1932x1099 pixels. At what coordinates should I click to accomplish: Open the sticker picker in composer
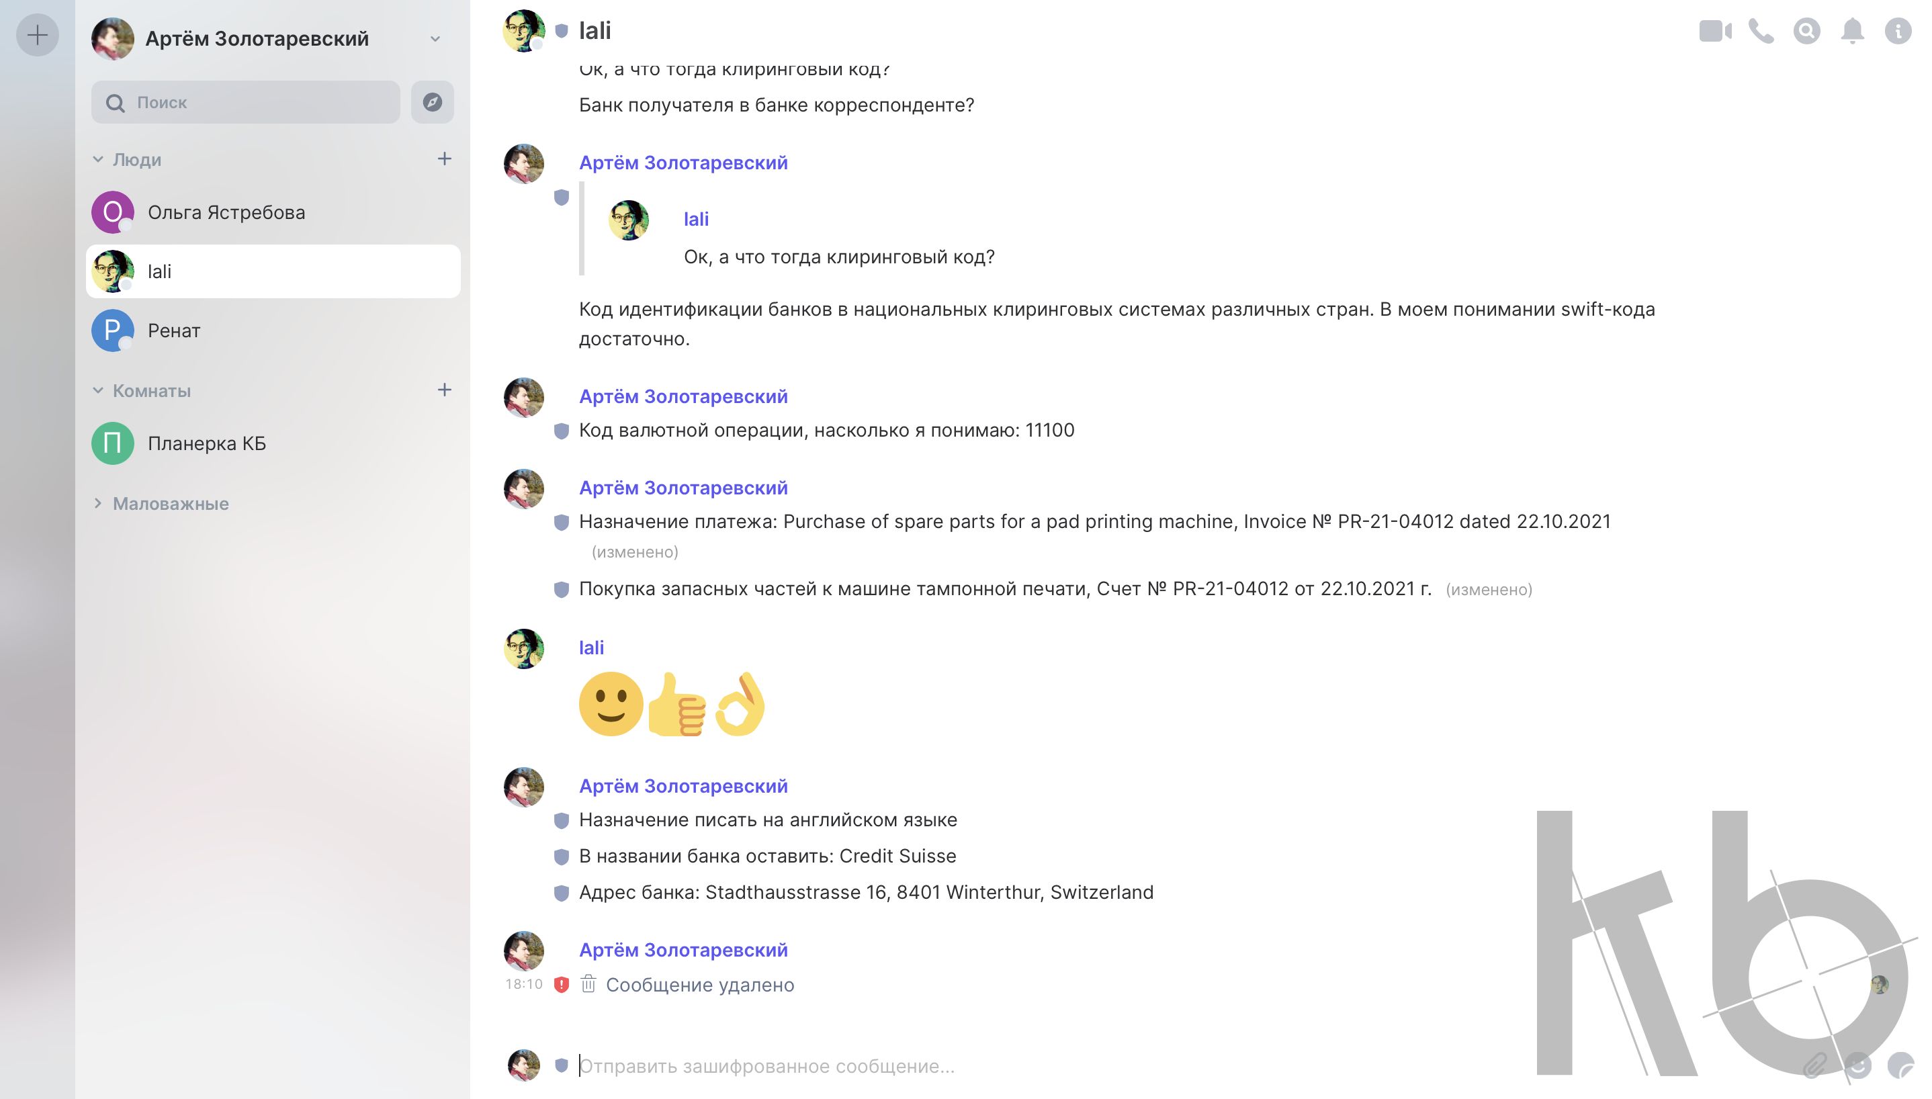click(x=1900, y=1065)
